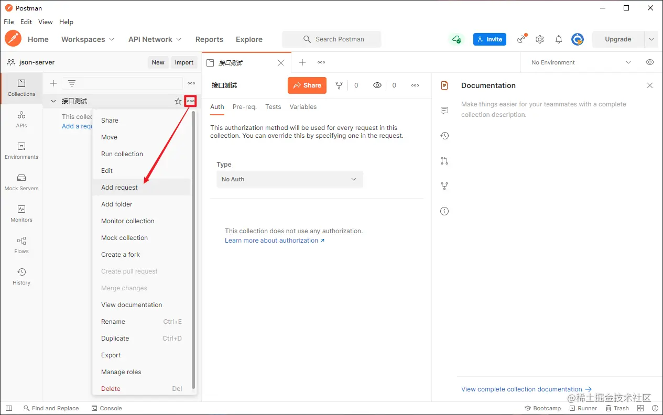Open the File menu
The image size is (663, 415).
tap(9, 22)
